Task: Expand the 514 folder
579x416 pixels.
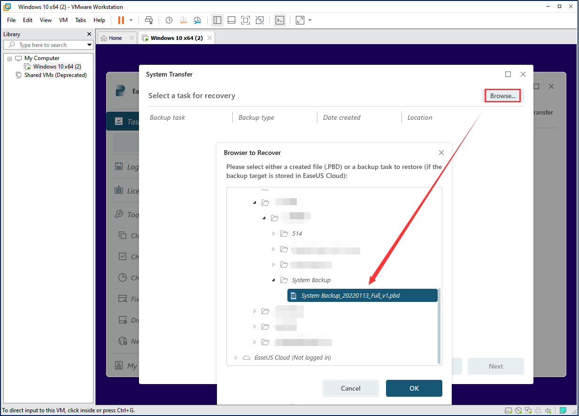Action: pos(274,234)
